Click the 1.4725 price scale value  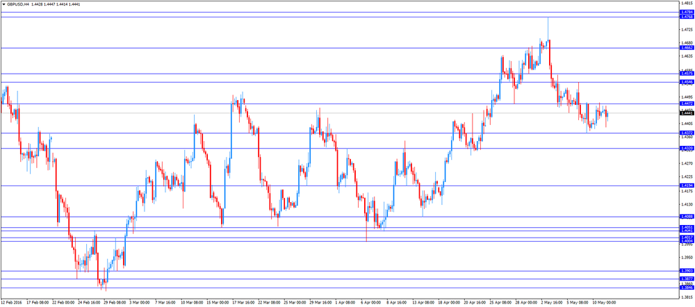[686, 30]
